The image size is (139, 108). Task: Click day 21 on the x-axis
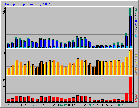pos(90,105)
